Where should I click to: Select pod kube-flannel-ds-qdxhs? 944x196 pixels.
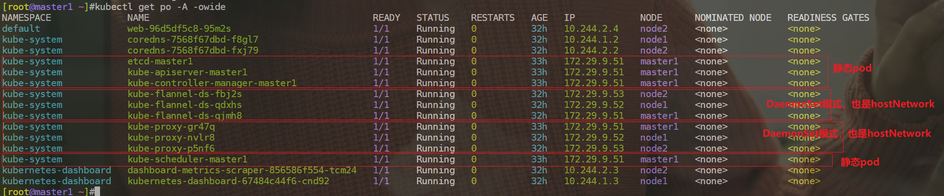click(185, 105)
